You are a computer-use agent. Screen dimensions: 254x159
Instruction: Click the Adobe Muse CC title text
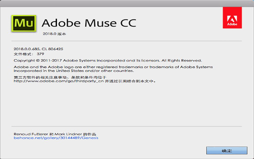point(89,23)
